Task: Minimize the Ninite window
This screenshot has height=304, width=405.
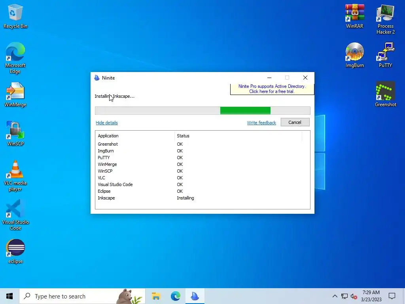Action: click(x=269, y=78)
